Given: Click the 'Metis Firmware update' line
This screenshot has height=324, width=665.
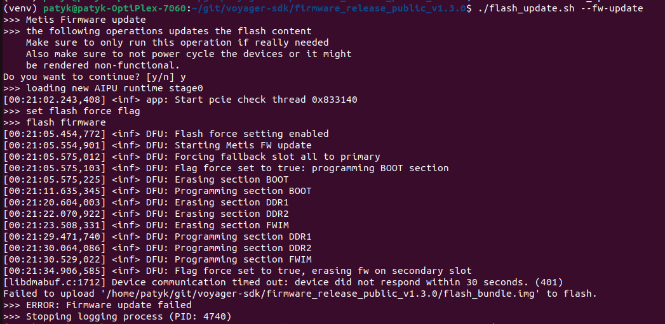Looking at the screenshot, I should [x=74, y=20].
